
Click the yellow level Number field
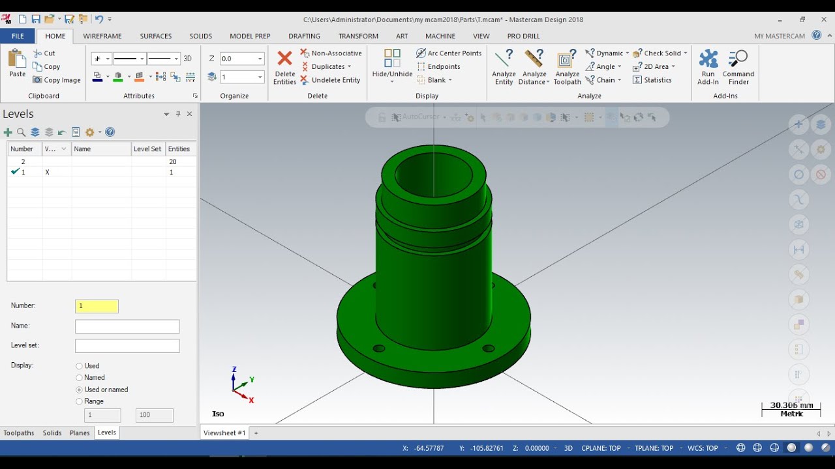tap(97, 306)
